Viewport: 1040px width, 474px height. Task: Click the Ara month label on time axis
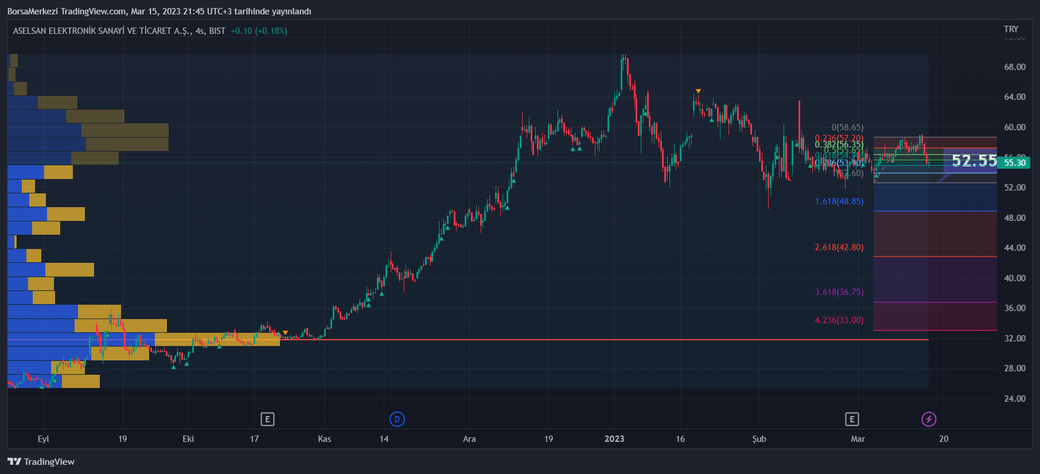tap(469, 439)
